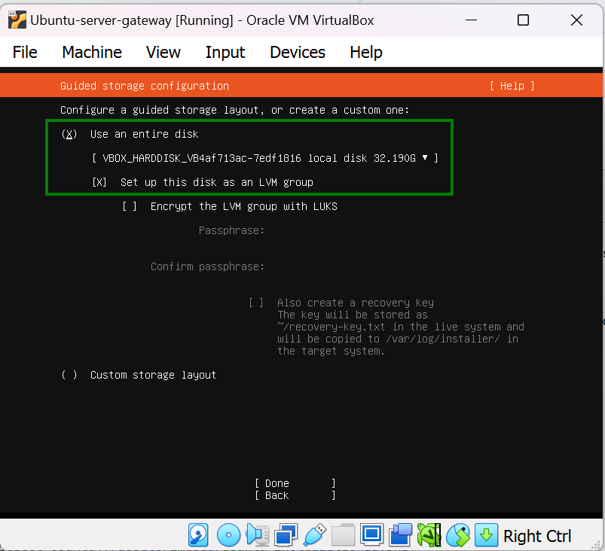Click the shared folders status icon
This screenshot has width=605, height=551.
[x=343, y=534]
